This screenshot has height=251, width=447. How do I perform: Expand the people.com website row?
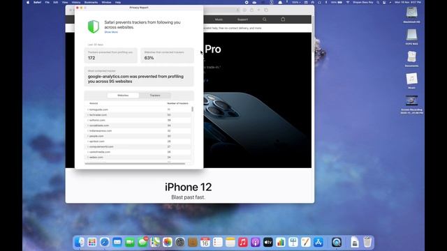click(88, 136)
